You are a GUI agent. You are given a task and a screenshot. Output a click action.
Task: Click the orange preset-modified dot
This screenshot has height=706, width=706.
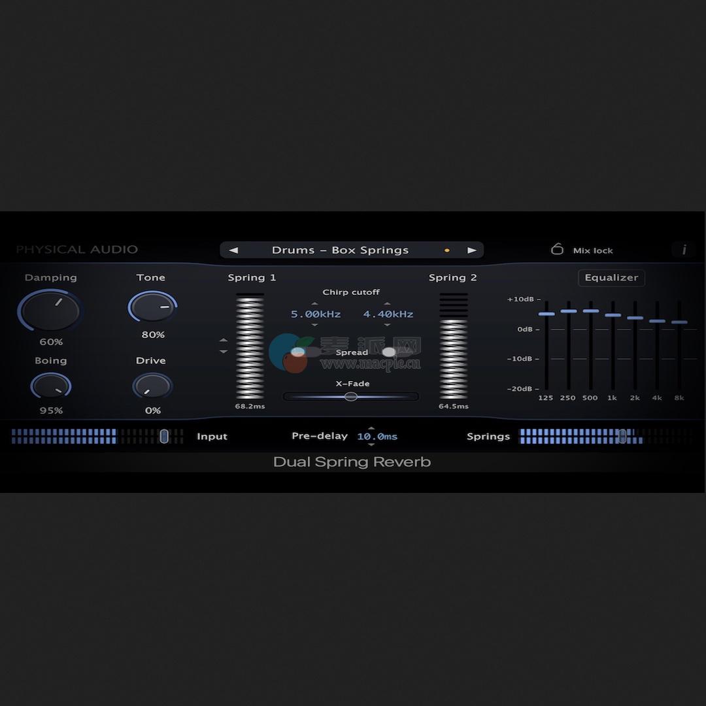click(448, 250)
